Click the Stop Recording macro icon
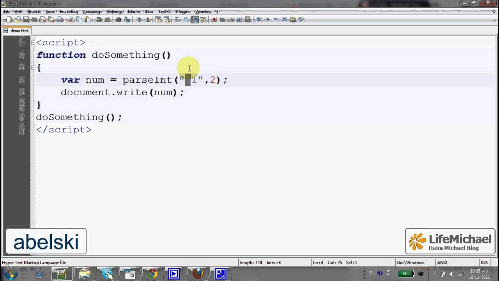This screenshot has width=499, height=281. [223, 20]
